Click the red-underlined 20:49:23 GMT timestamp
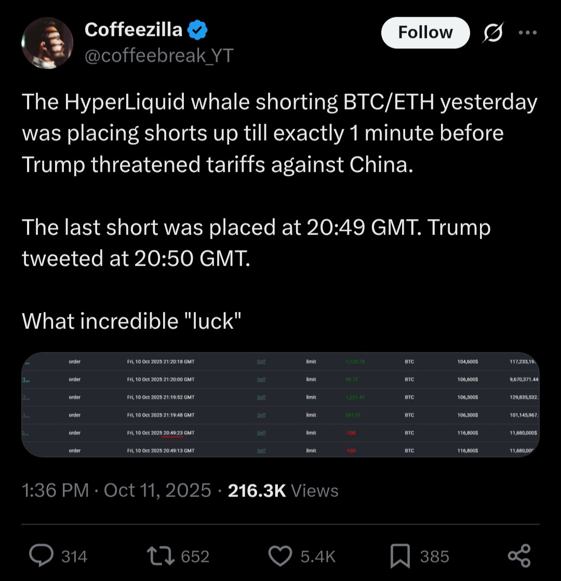The image size is (561, 581). 172,432
